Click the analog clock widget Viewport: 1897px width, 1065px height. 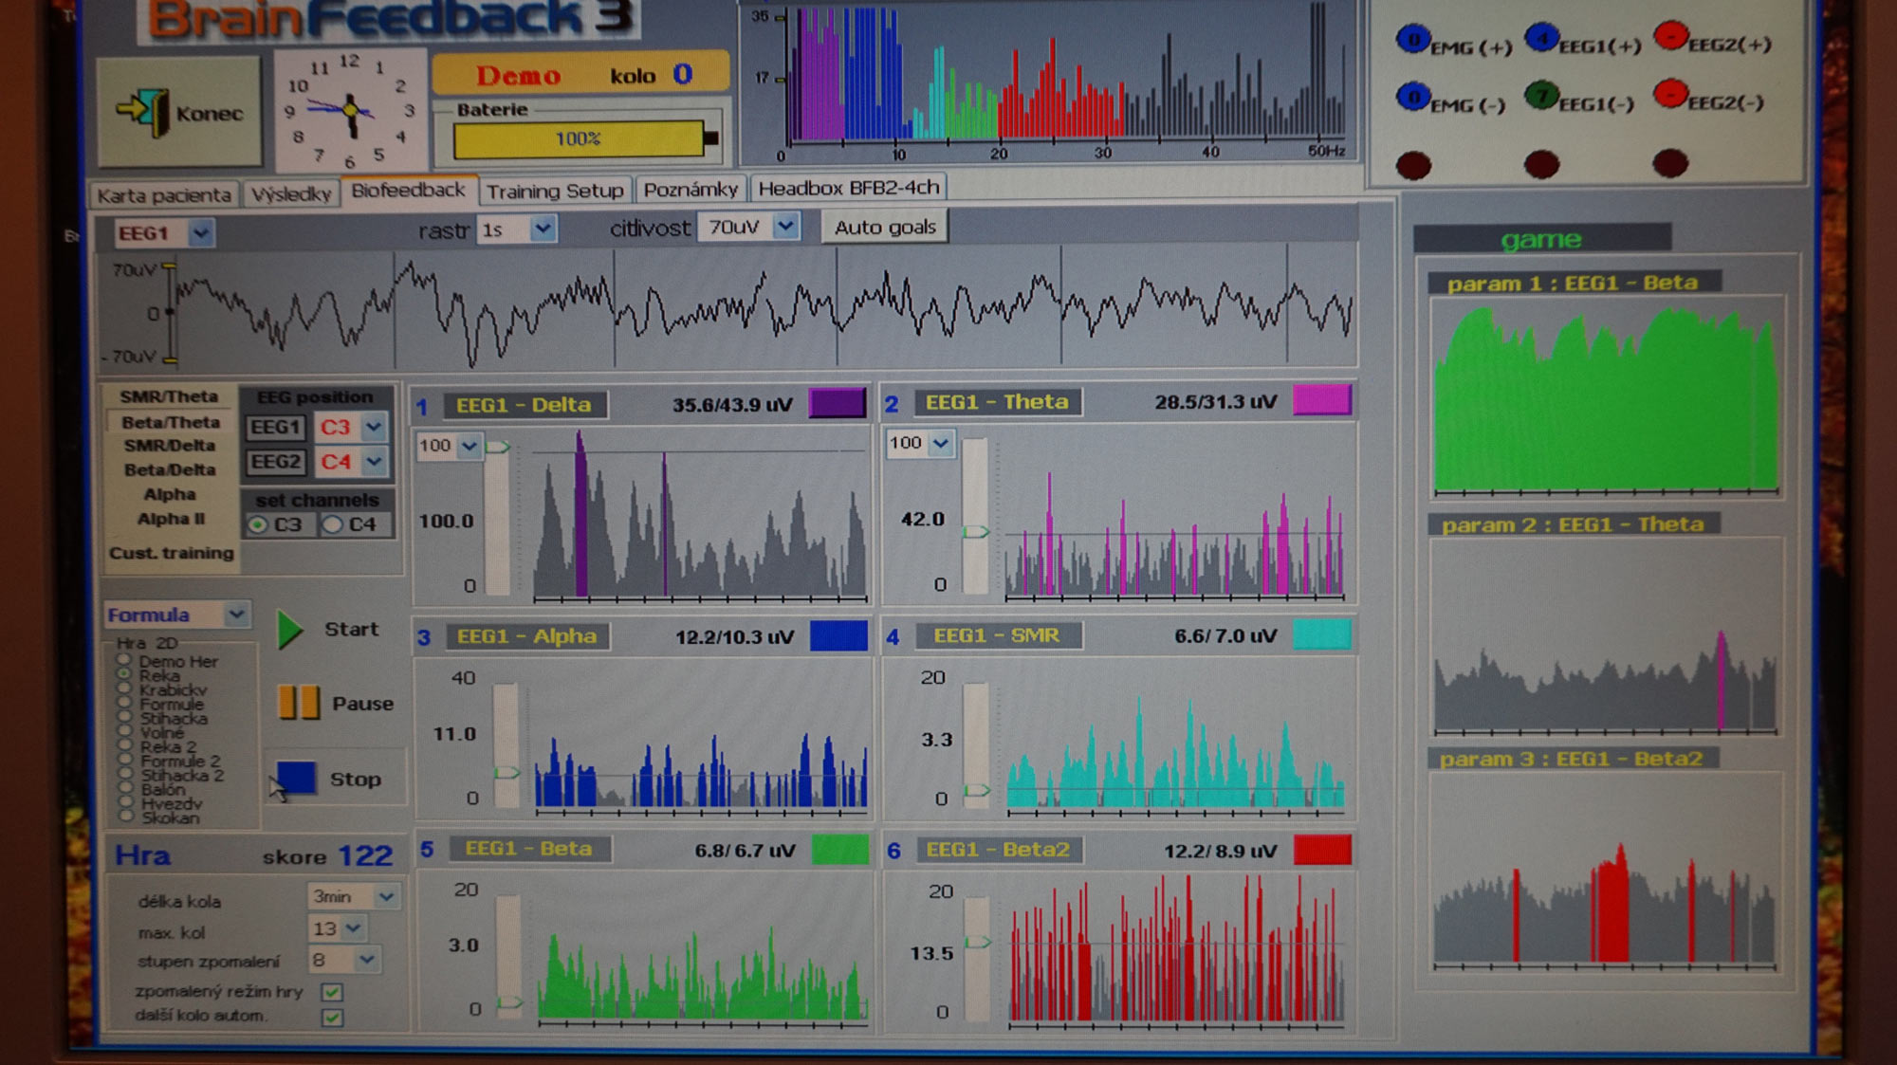349,111
